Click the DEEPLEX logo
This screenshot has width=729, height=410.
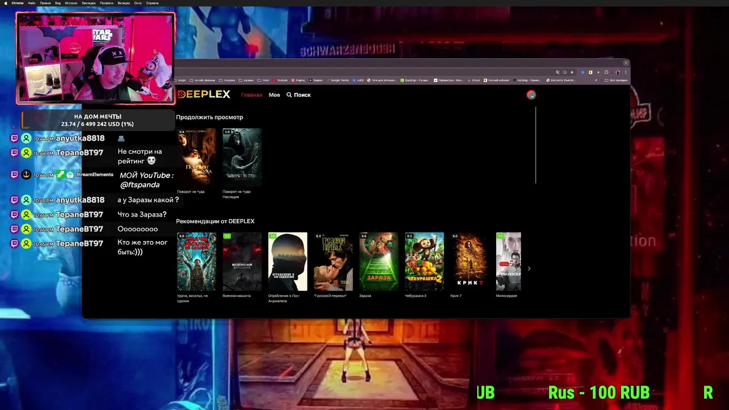click(203, 95)
